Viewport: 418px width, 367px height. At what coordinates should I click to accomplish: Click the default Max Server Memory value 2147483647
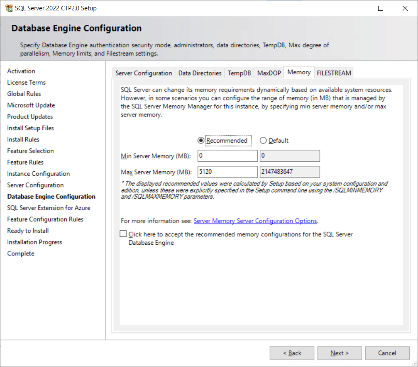(x=289, y=172)
